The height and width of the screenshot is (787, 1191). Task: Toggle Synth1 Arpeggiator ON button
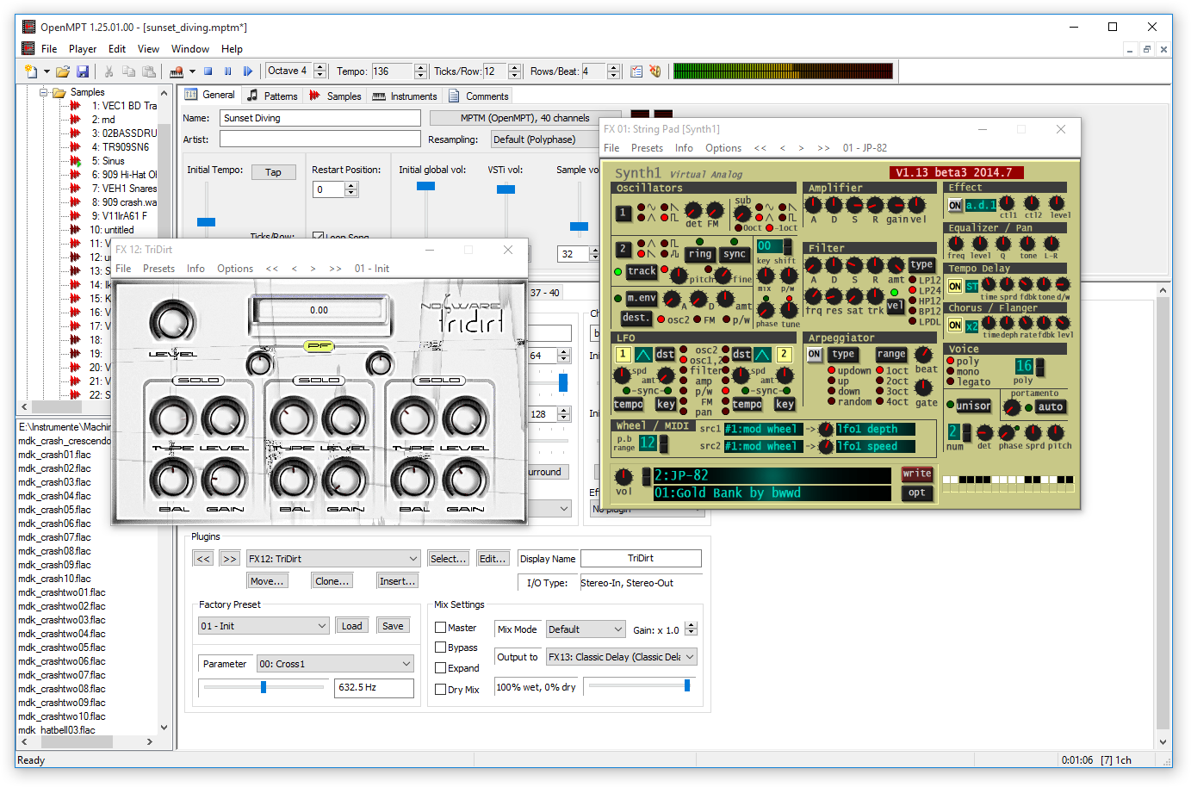[x=815, y=354]
